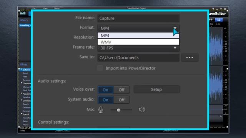Select the travelling library file
The height and width of the screenshot is (138, 246).
click(25, 25)
